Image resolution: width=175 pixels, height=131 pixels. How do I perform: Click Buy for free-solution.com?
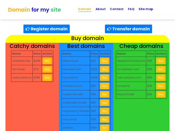pos(161,78)
